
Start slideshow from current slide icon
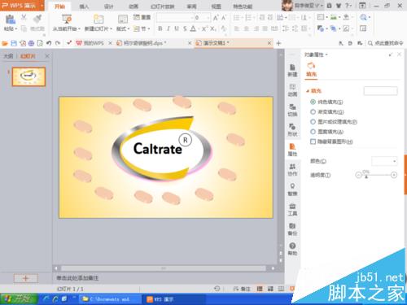(67, 19)
